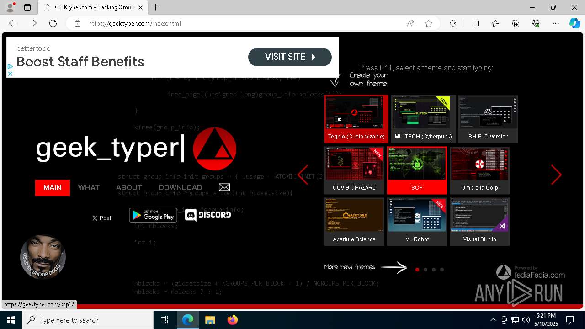Add page to favorites star
The image size is (585, 329).
[x=429, y=23]
